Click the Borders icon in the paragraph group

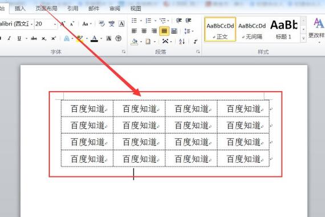148,42
